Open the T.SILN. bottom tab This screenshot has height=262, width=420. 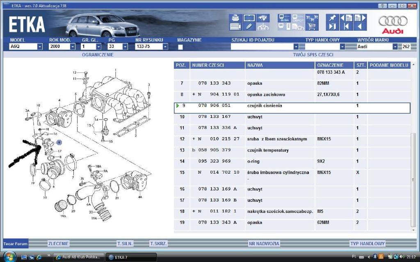[x=125, y=244]
